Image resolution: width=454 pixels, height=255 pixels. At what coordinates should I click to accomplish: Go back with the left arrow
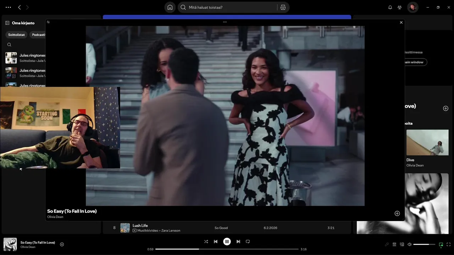point(20,7)
